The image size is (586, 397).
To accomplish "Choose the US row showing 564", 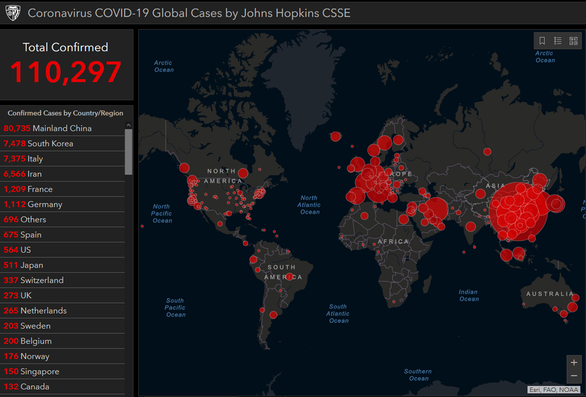I will pyautogui.click(x=63, y=250).
